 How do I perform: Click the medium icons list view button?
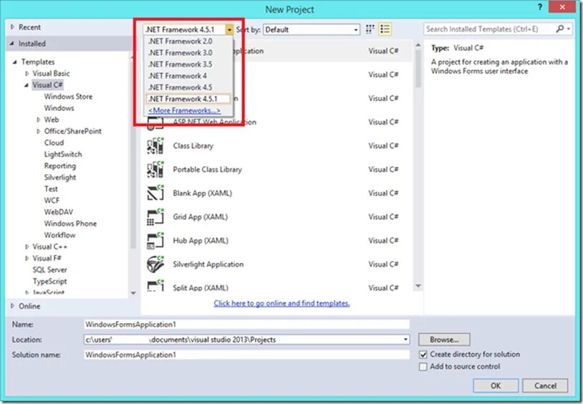[x=385, y=29]
